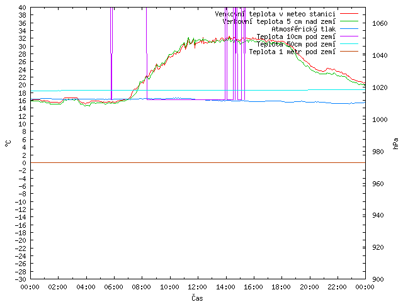Click the x-axis tick label '20:00'
The width and height of the screenshot is (403, 302).
[x=309, y=287]
